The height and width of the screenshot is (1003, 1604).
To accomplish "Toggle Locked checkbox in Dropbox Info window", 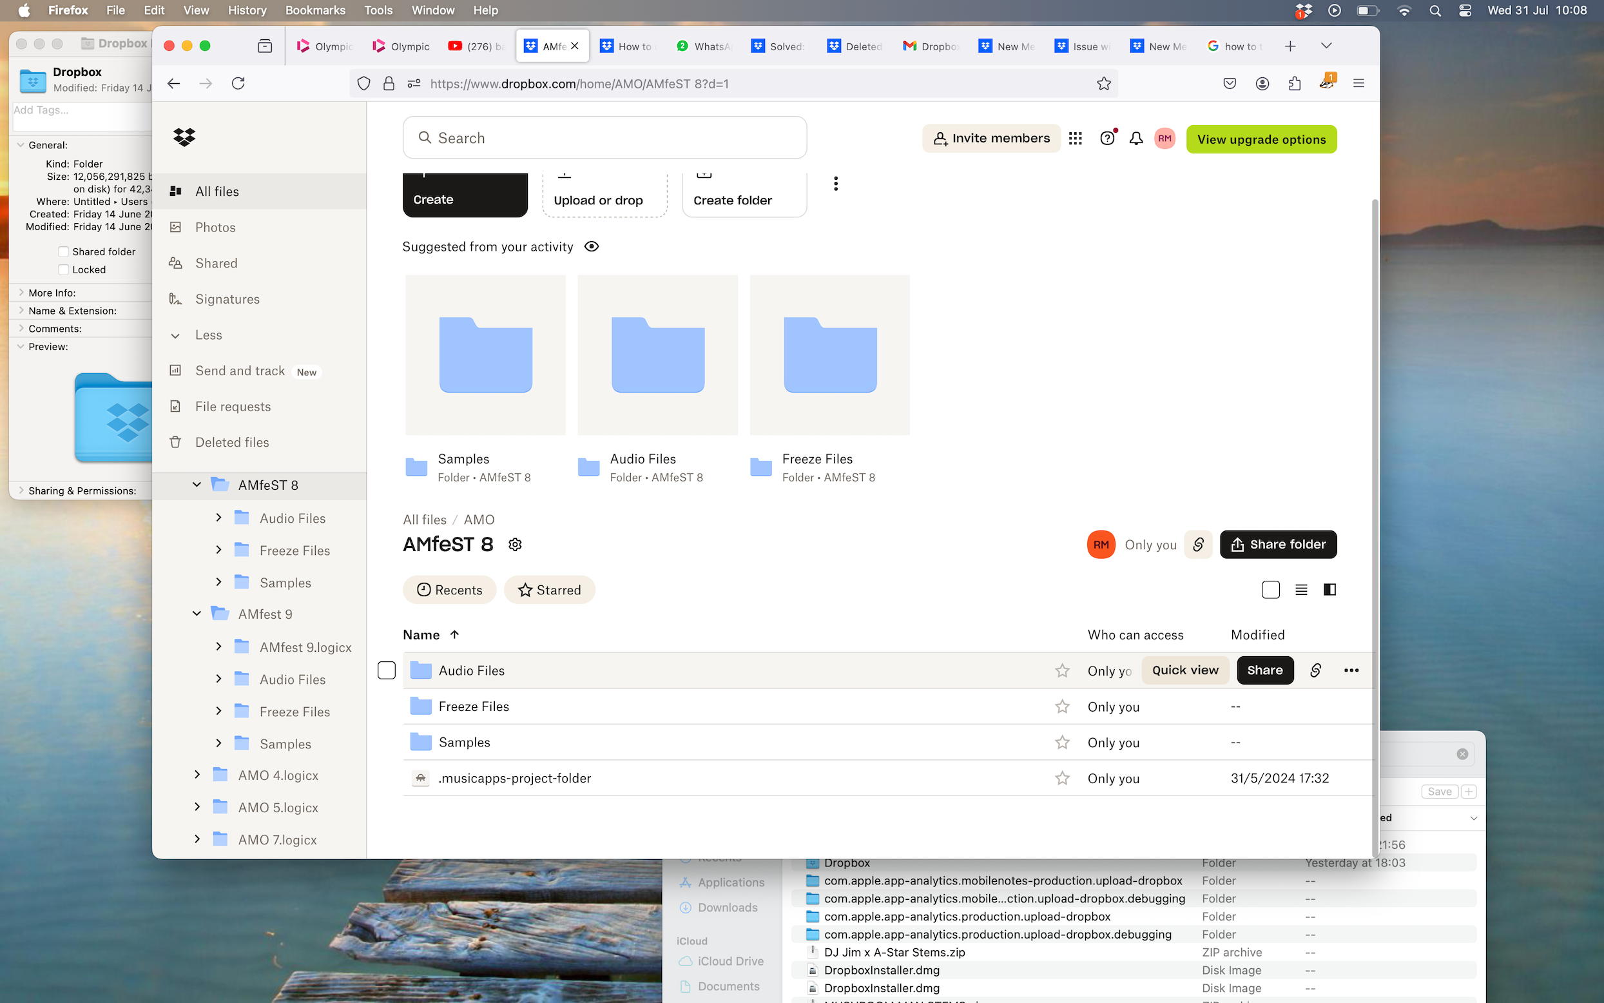I will click(64, 269).
